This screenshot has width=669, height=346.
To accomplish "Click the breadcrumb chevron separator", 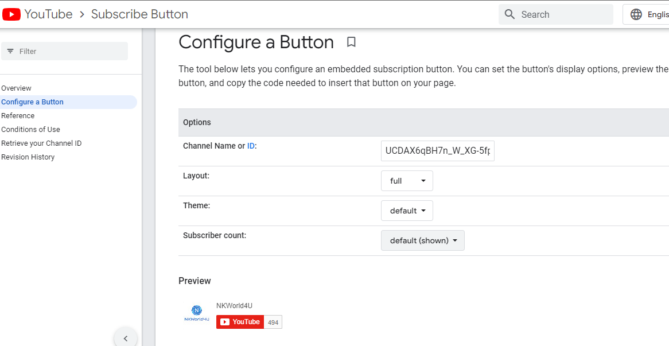I will tap(81, 14).
